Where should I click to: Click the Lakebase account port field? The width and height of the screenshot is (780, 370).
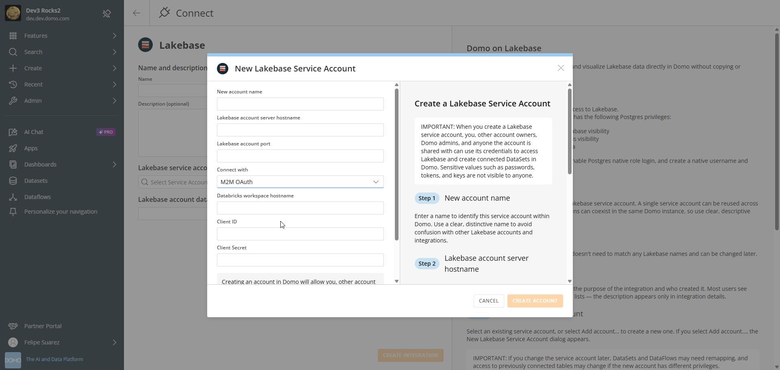[x=300, y=156]
